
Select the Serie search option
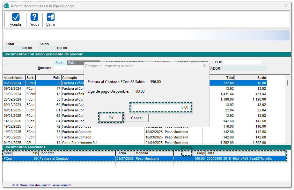point(60,63)
